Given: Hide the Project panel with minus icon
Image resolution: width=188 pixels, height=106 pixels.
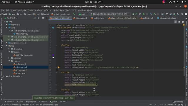Looking at the screenshot, I should [x=46, y=18].
